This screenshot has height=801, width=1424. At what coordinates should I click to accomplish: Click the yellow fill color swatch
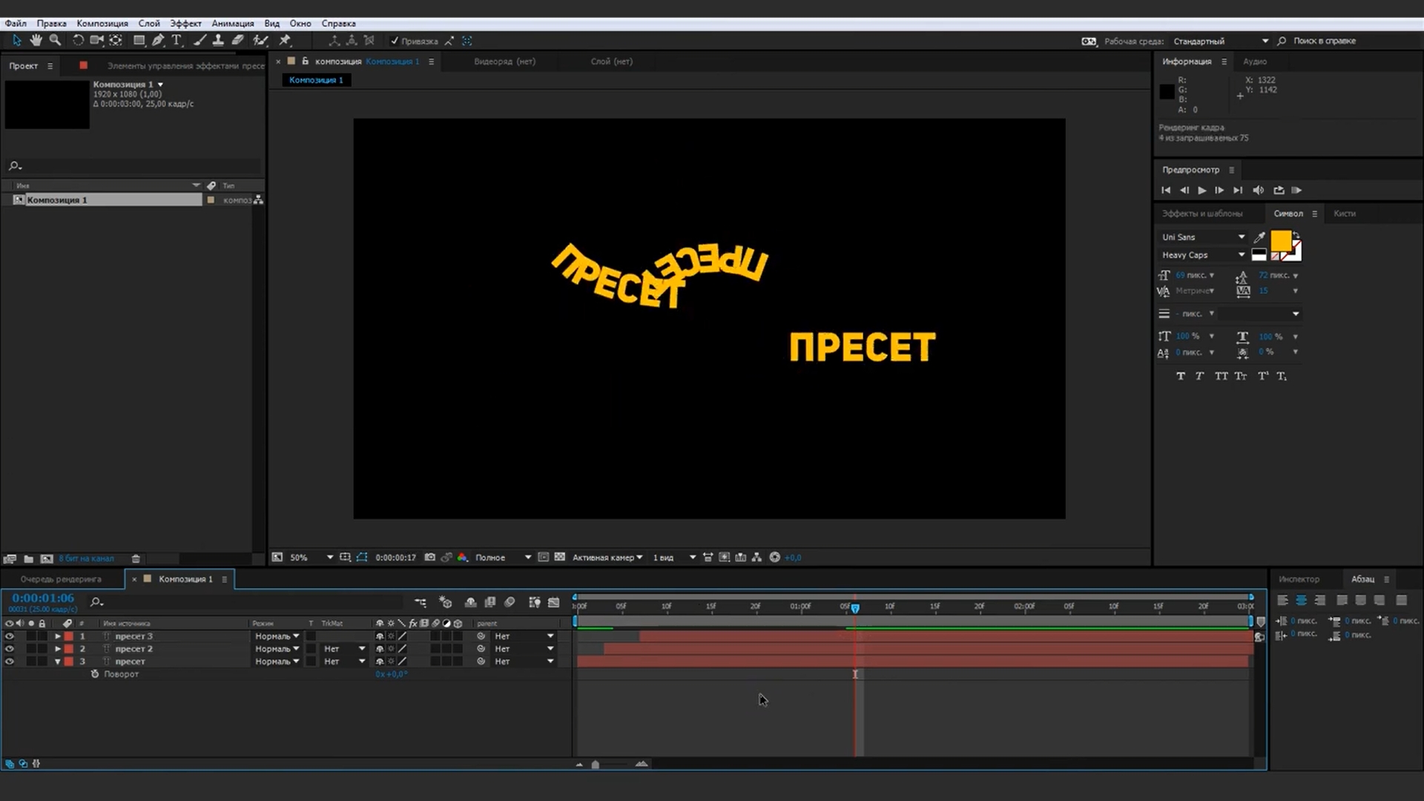(x=1280, y=240)
